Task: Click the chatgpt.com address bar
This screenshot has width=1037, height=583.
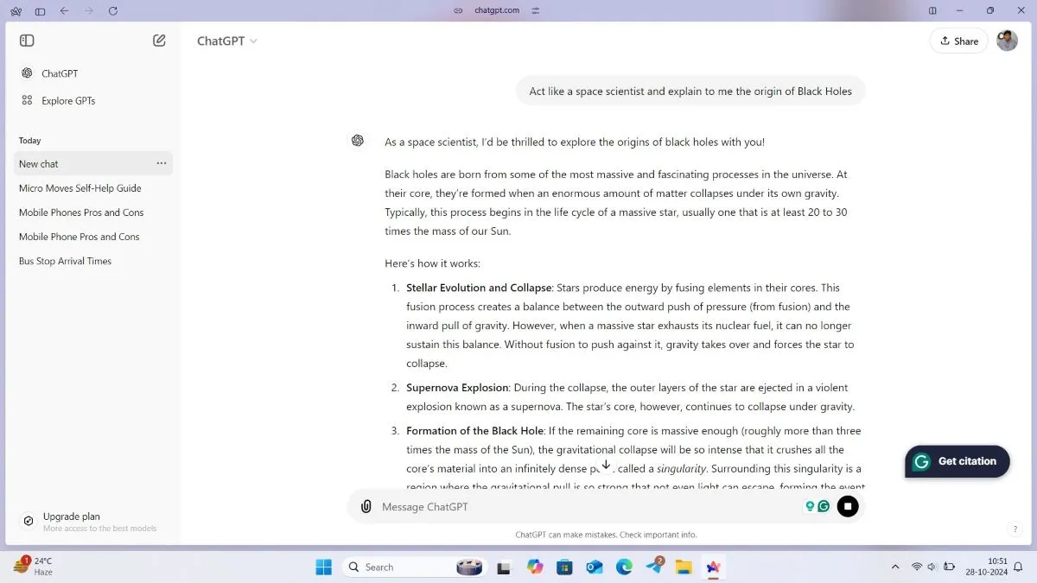Action: coord(497,10)
